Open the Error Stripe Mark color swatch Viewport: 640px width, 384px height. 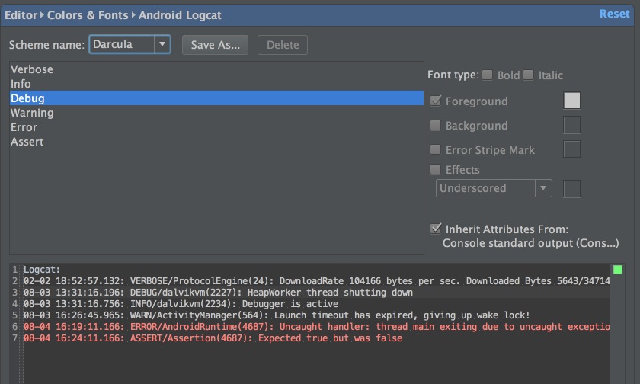pos(571,149)
